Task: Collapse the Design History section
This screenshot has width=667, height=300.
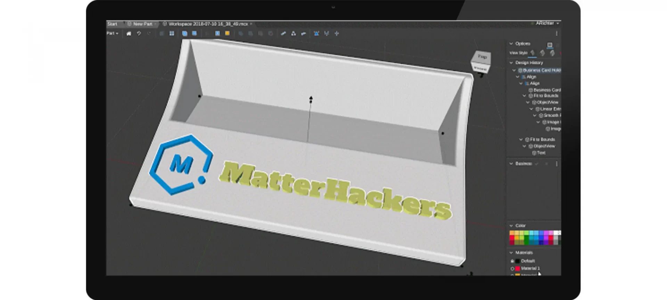Action: (x=511, y=63)
